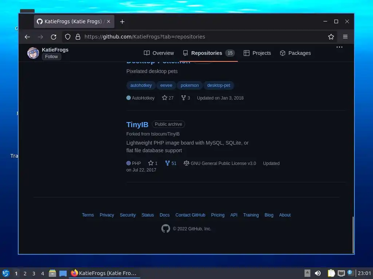Open the Firefox hamburger menu

(345, 37)
